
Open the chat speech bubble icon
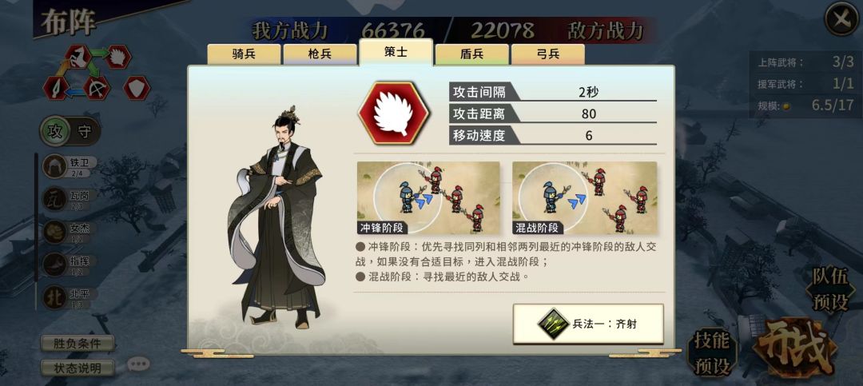[x=138, y=364]
